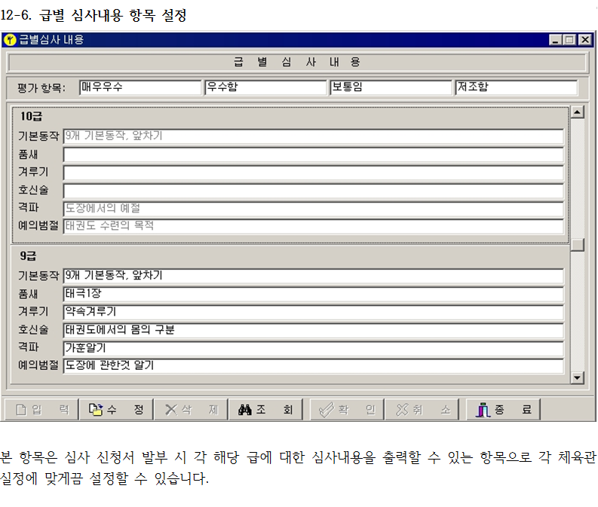Click the 삭제 (delete) X button
Screen dimensions: 598x507
[x=191, y=410]
